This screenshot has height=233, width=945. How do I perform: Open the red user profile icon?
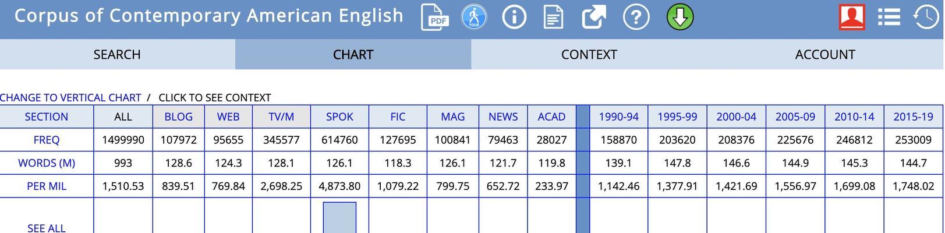point(852,17)
